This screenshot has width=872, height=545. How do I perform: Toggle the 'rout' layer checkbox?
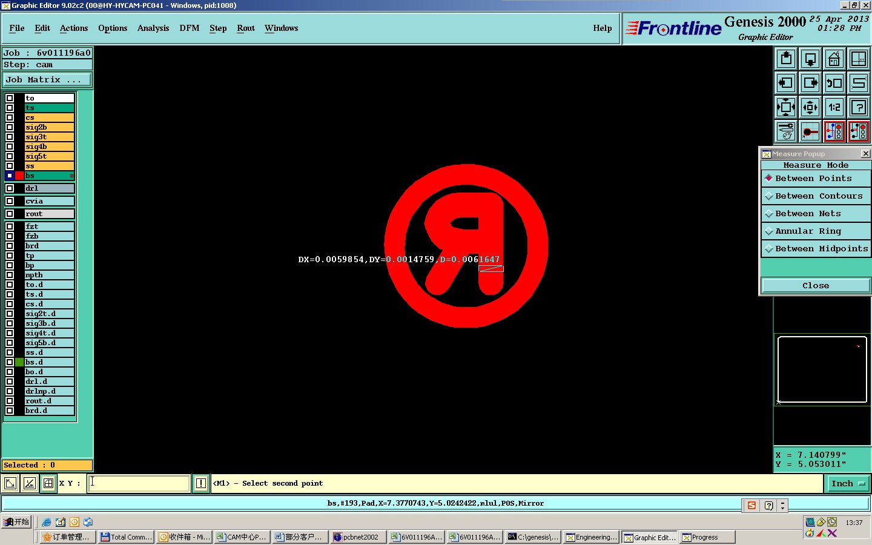pos(10,214)
